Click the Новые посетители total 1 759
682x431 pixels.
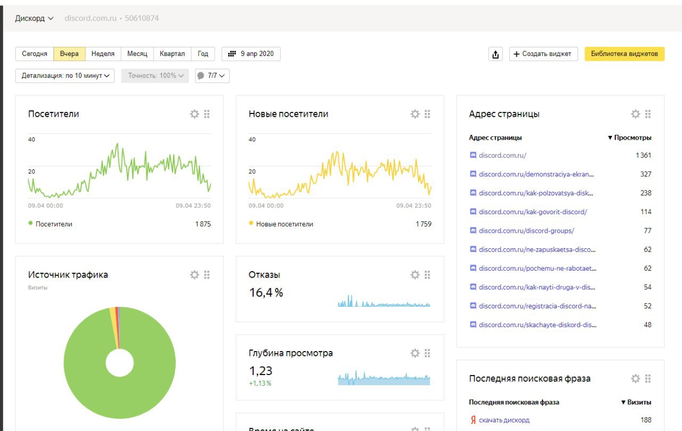[x=424, y=224]
